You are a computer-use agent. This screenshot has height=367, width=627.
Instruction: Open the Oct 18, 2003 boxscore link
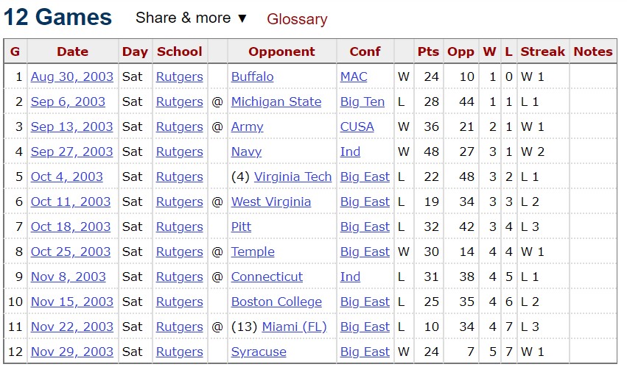71,227
